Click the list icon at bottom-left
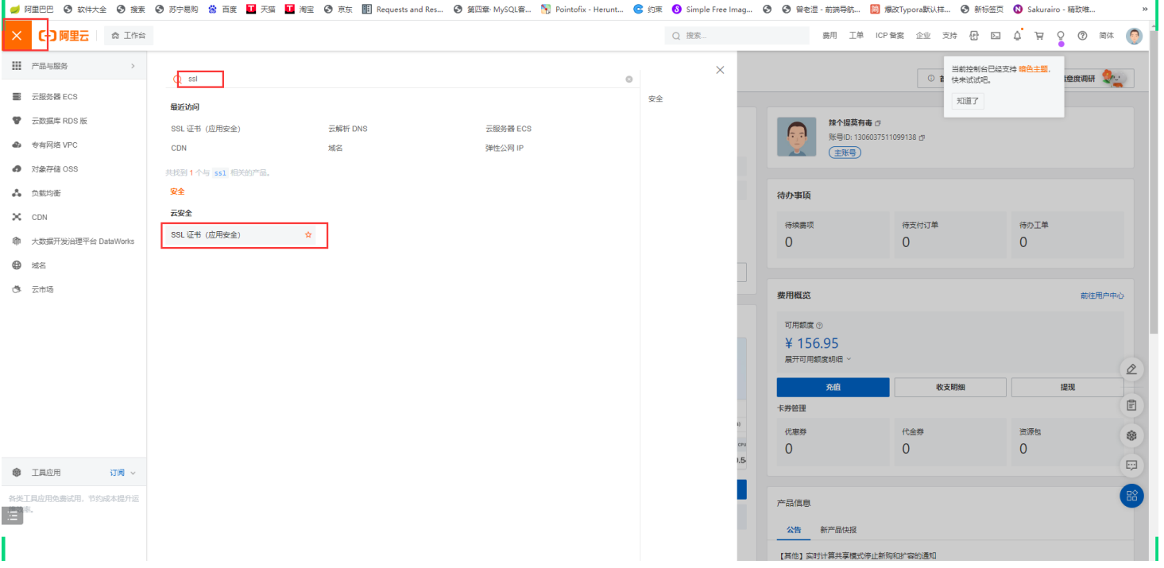This screenshot has height=568, width=1164. coord(13,516)
